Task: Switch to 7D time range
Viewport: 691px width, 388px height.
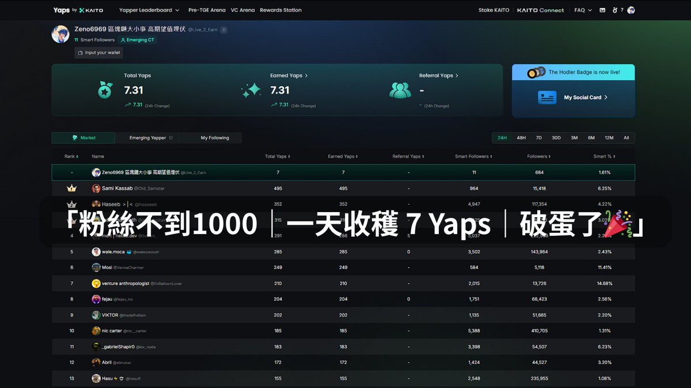Action: click(539, 138)
